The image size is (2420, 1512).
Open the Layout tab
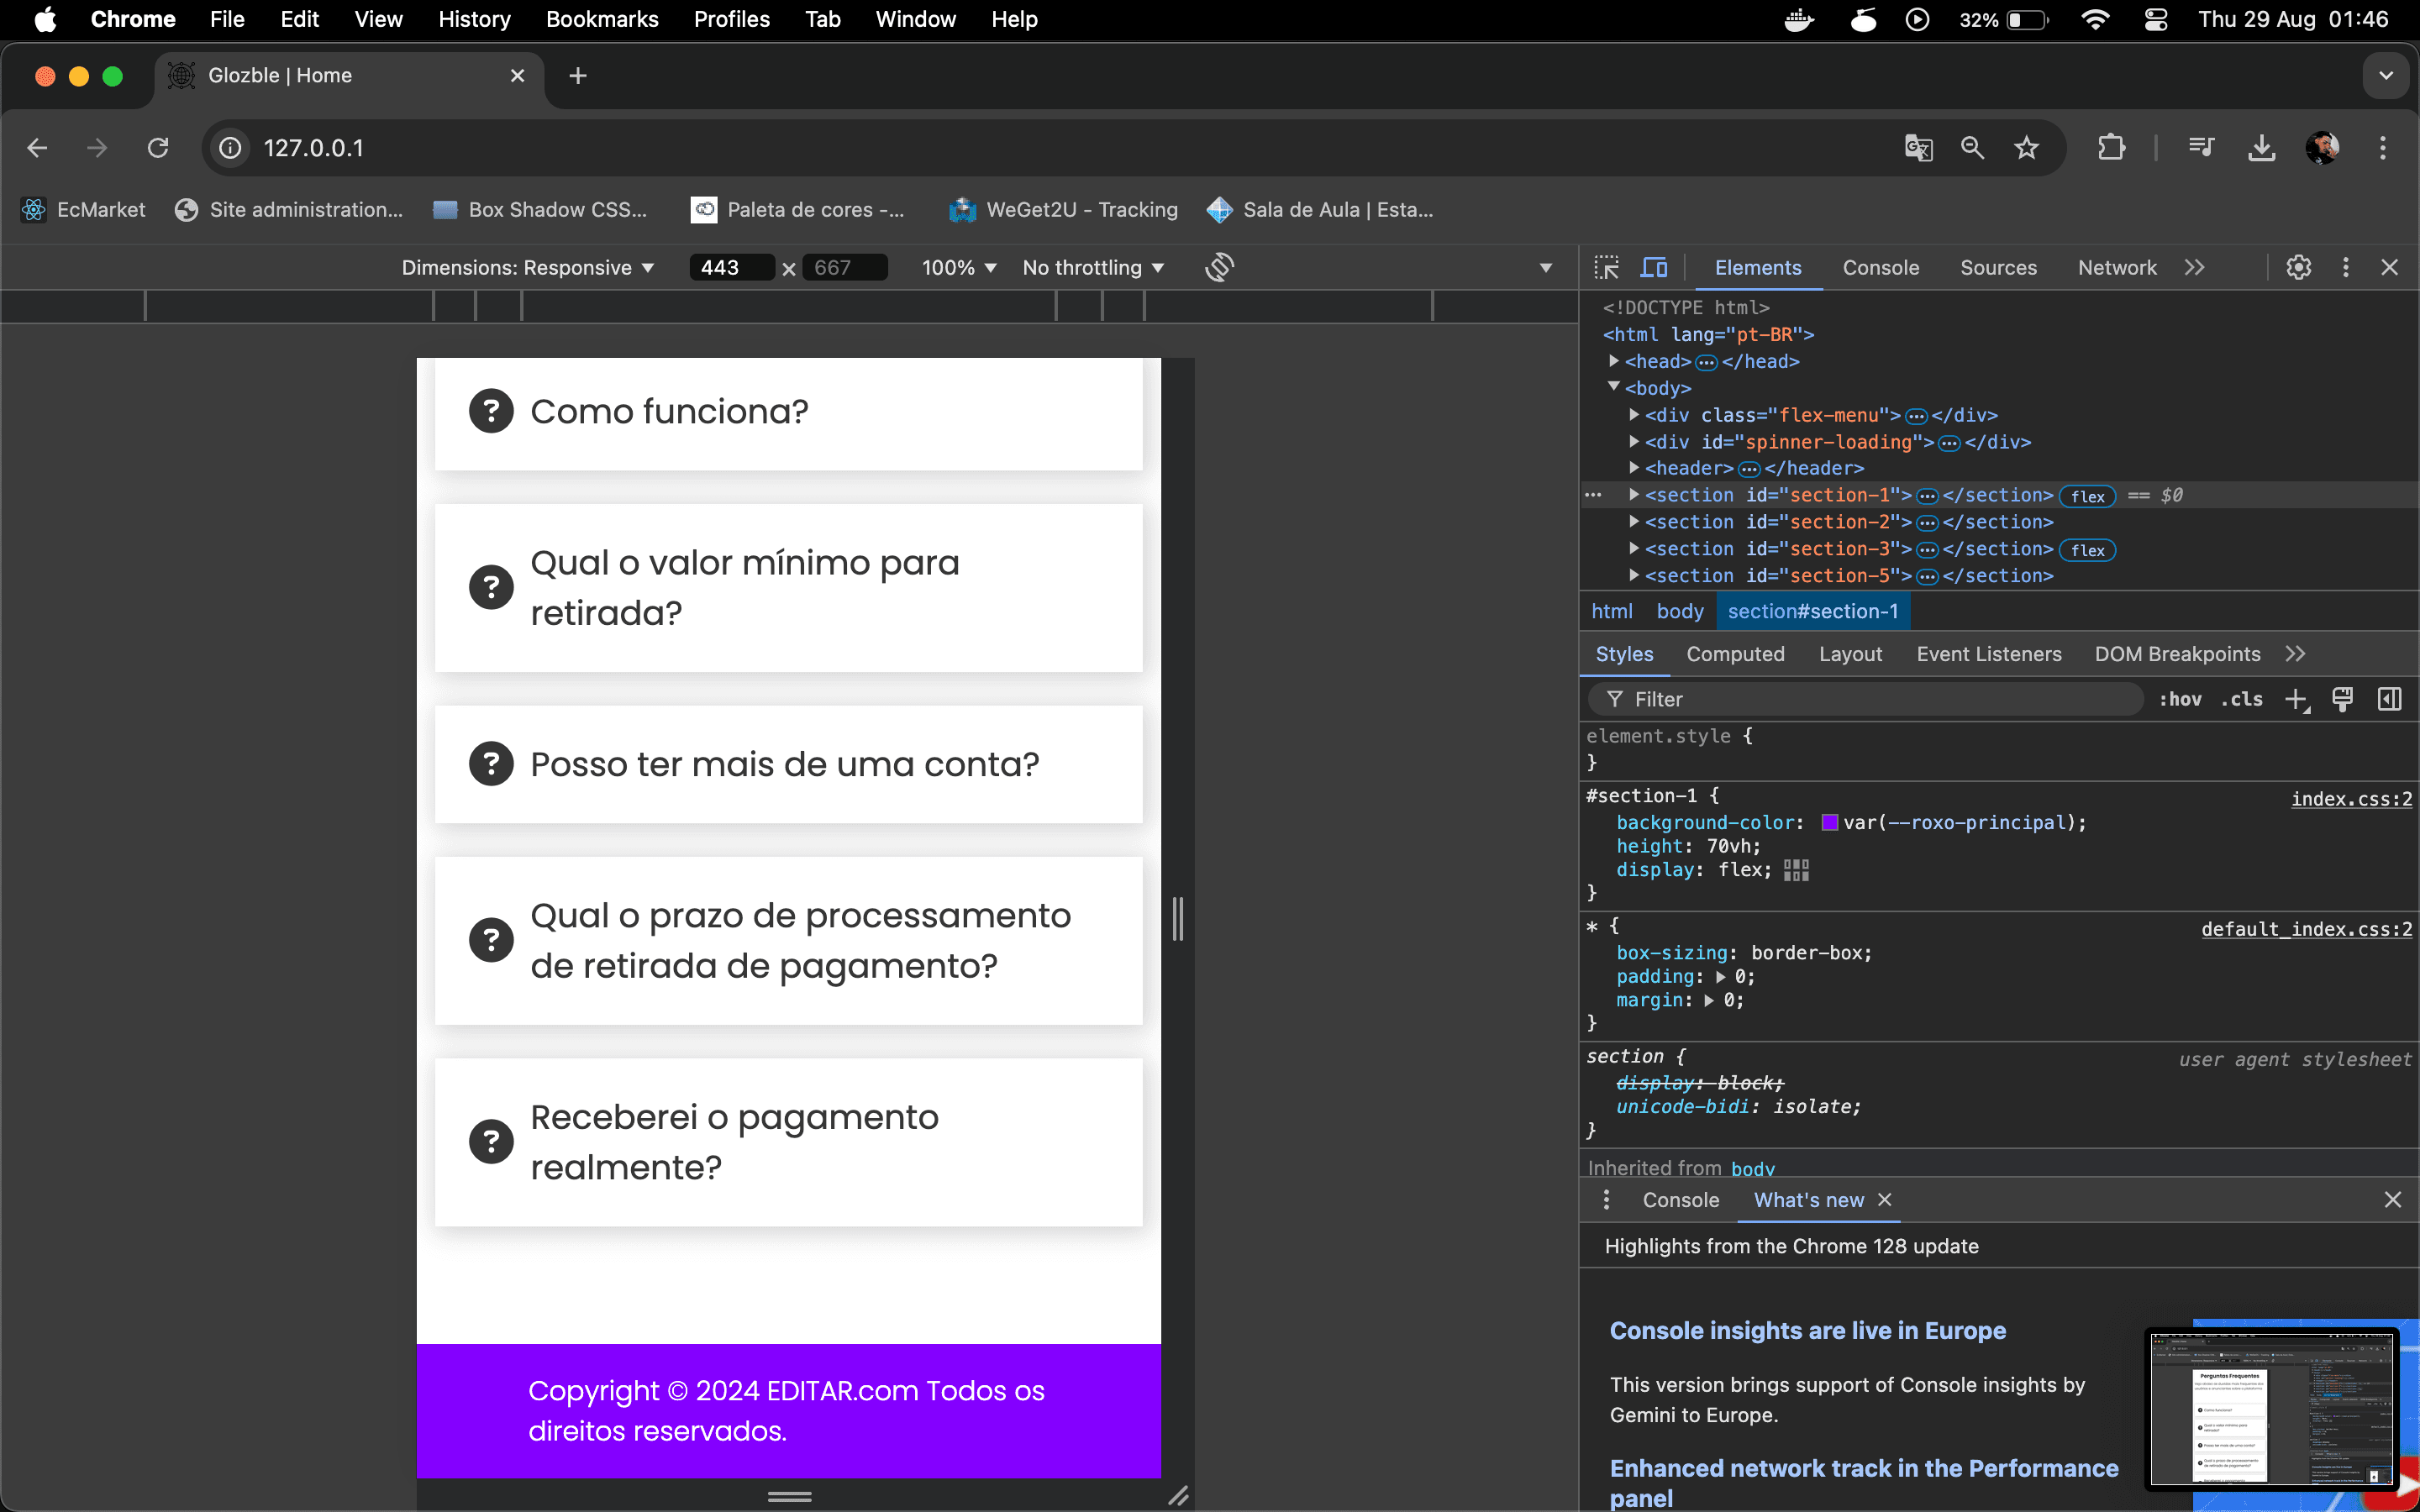coord(1850,654)
